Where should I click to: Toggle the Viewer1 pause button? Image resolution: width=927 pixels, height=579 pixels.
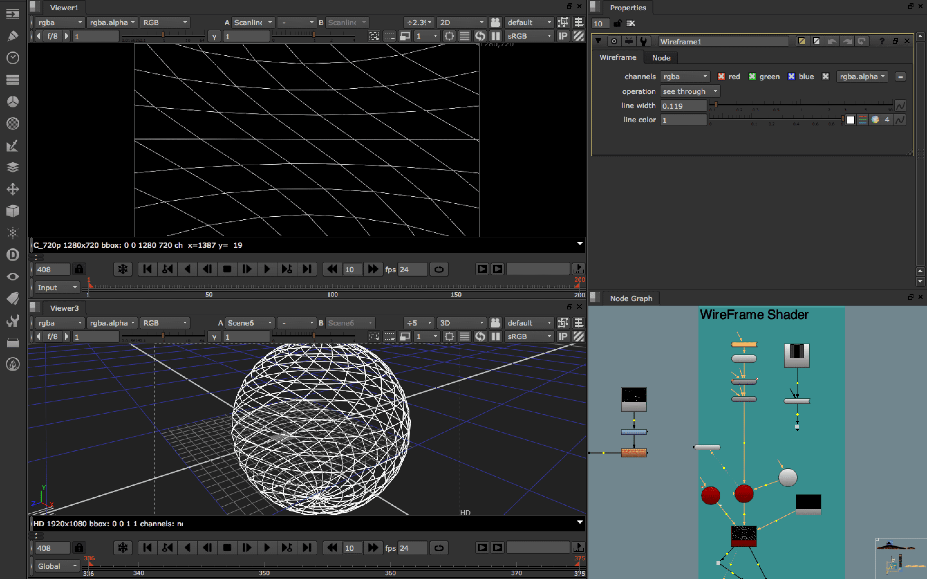tap(495, 36)
